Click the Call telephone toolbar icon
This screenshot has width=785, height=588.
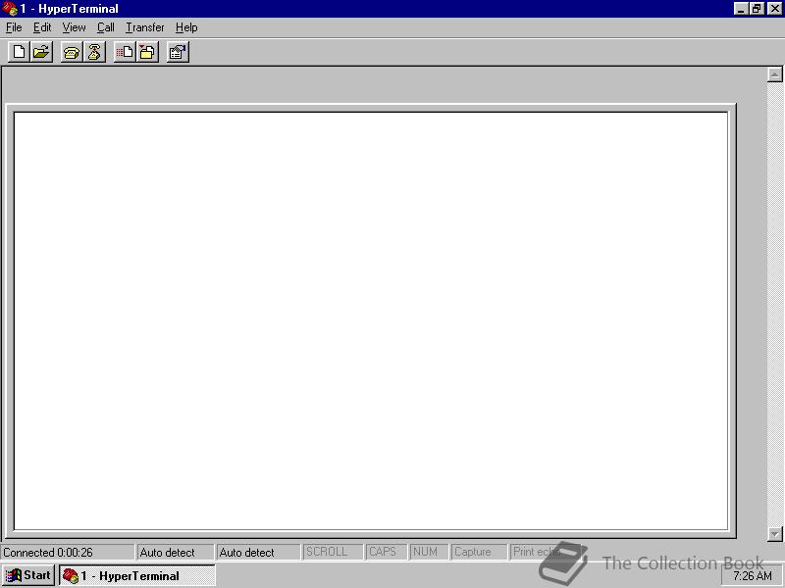click(72, 52)
